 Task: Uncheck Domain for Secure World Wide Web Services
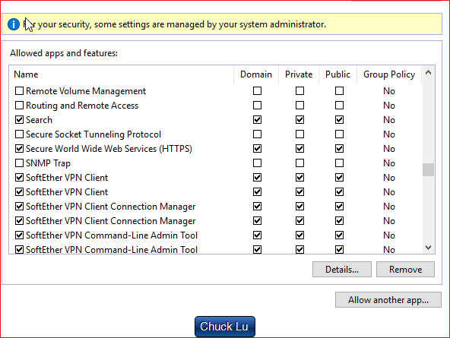(257, 149)
